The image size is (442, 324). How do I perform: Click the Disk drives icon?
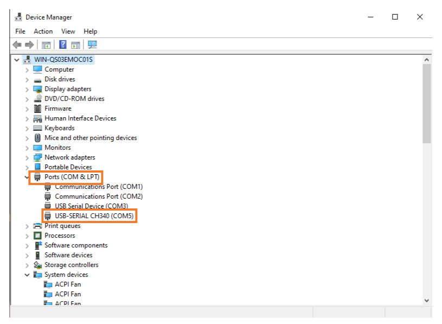click(x=37, y=80)
